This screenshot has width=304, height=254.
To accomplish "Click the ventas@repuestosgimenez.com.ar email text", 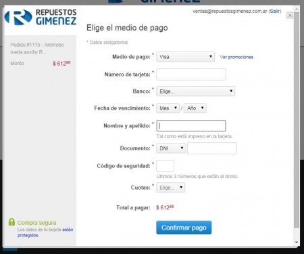I will [x=230, y=11].
